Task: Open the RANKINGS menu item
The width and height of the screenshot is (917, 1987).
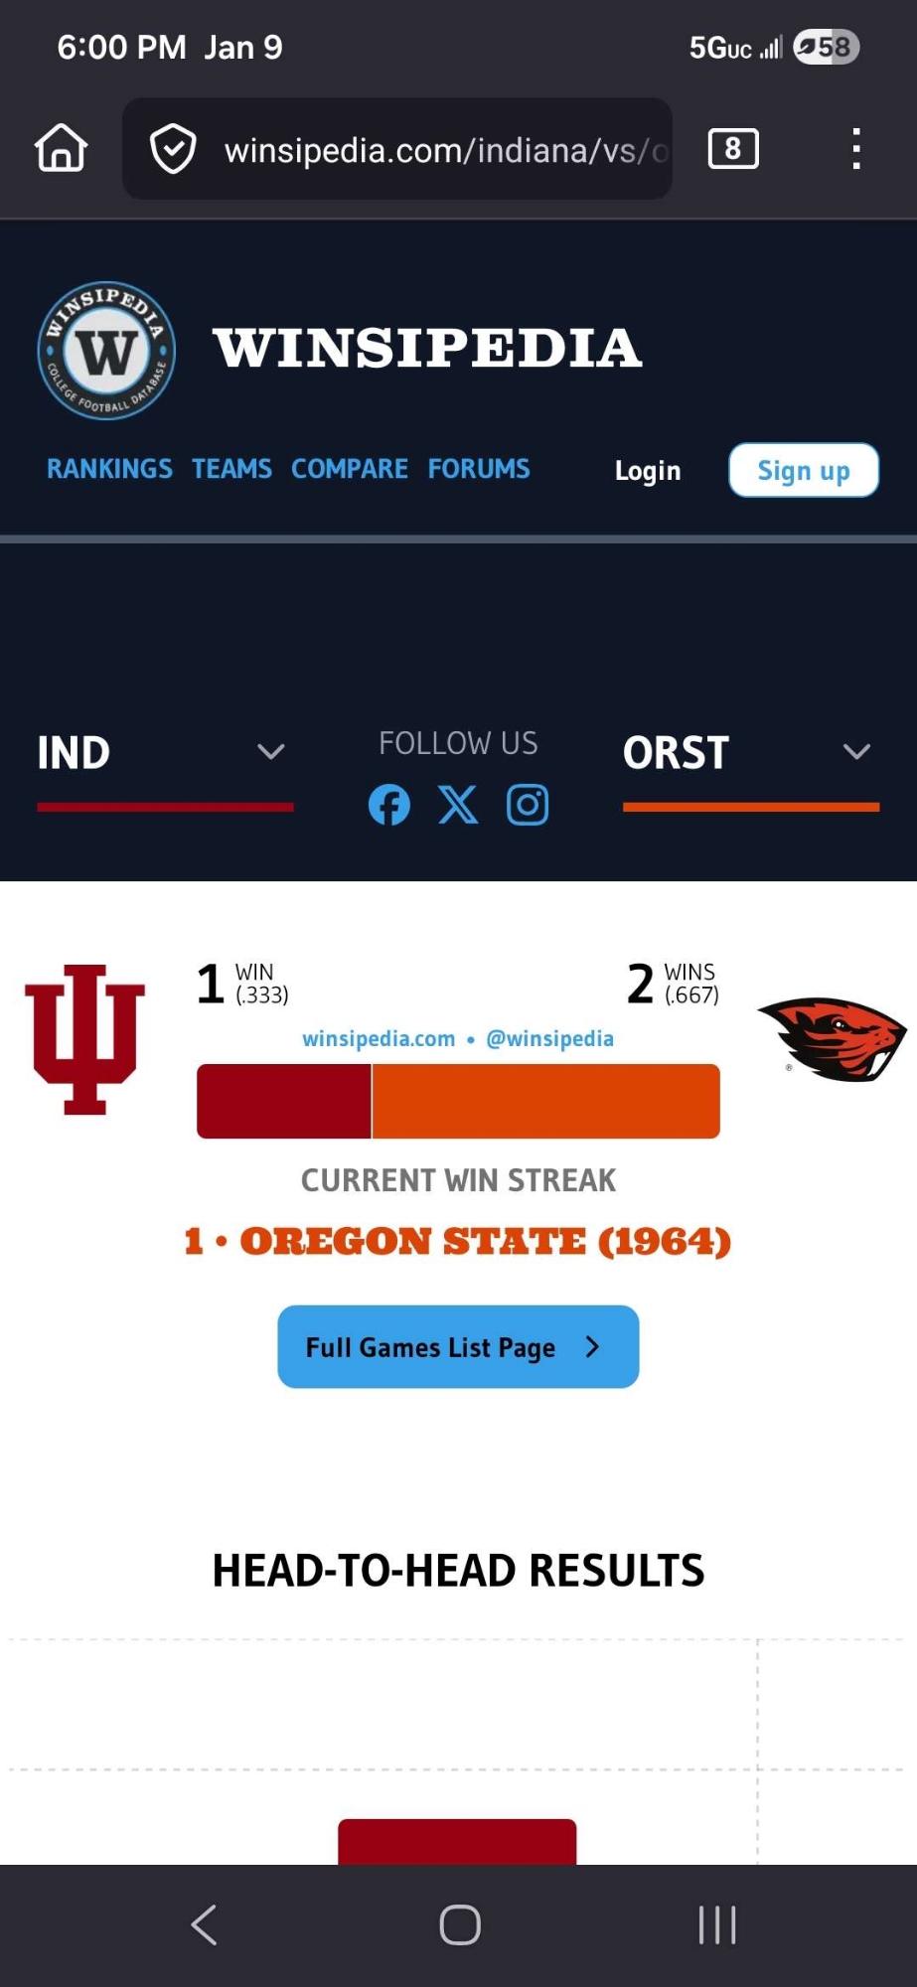Action: pos(109,469)
